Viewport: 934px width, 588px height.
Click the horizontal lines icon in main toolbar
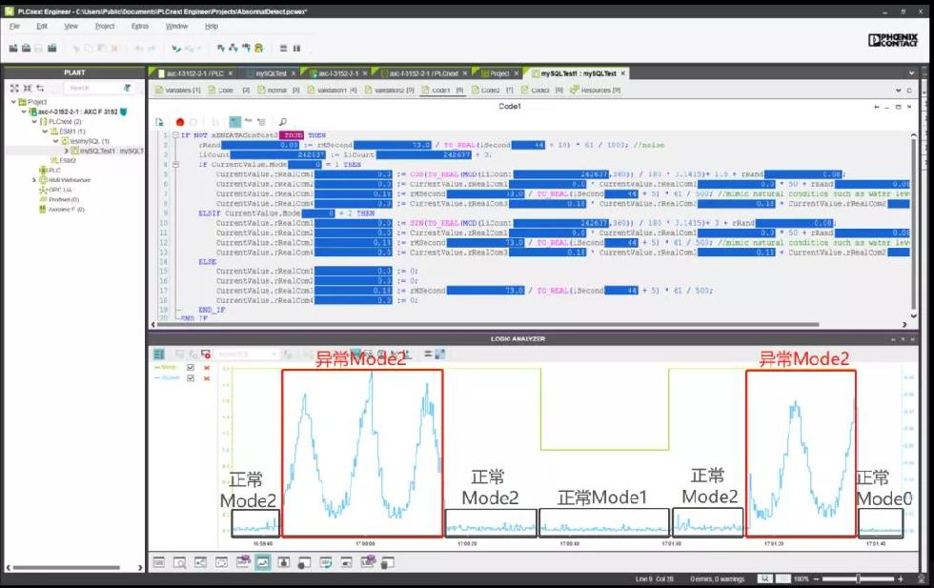coord(284,49)
